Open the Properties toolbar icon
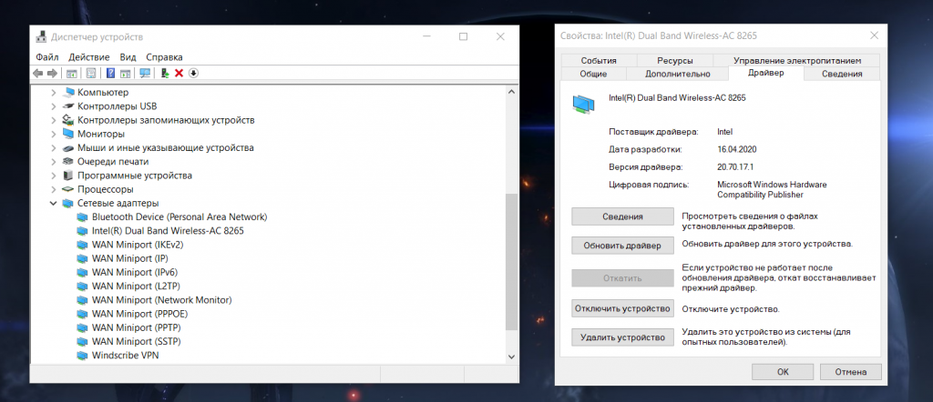The image size is (933, 402). (x=91, y=73)
